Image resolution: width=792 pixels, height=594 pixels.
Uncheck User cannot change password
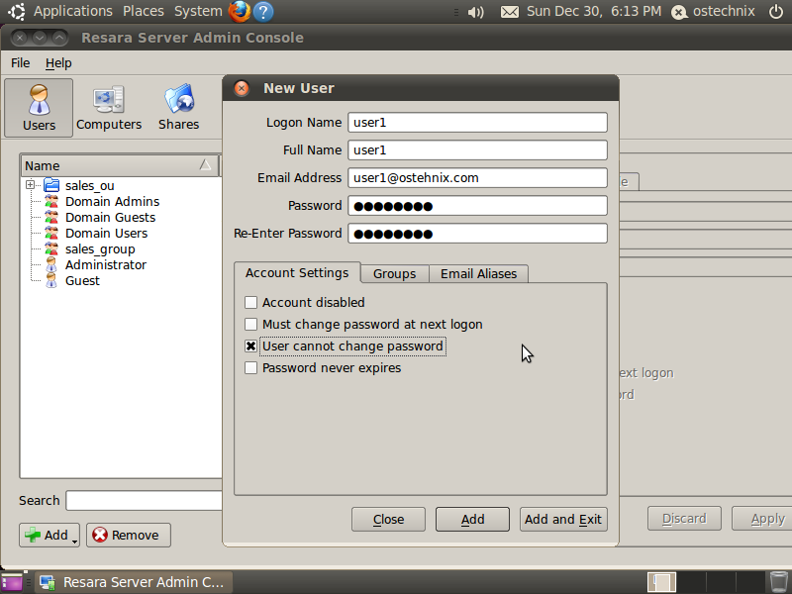pos(250,346)
